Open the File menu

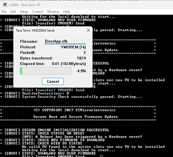(4, 12)
